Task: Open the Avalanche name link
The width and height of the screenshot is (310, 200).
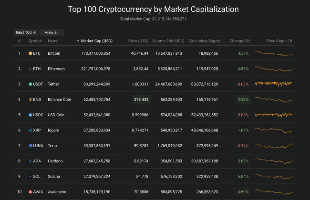Action: pos(57,192)
